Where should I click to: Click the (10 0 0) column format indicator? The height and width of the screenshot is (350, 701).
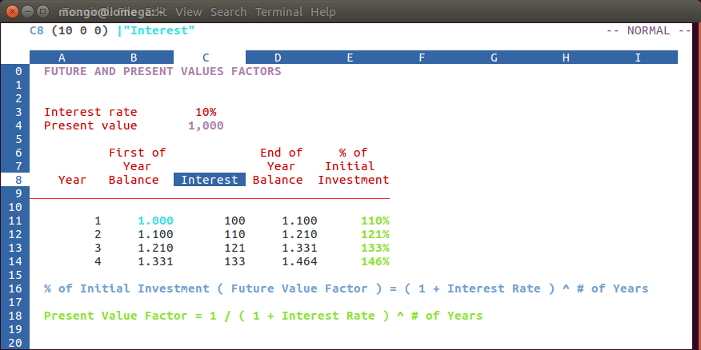[80, 31]
